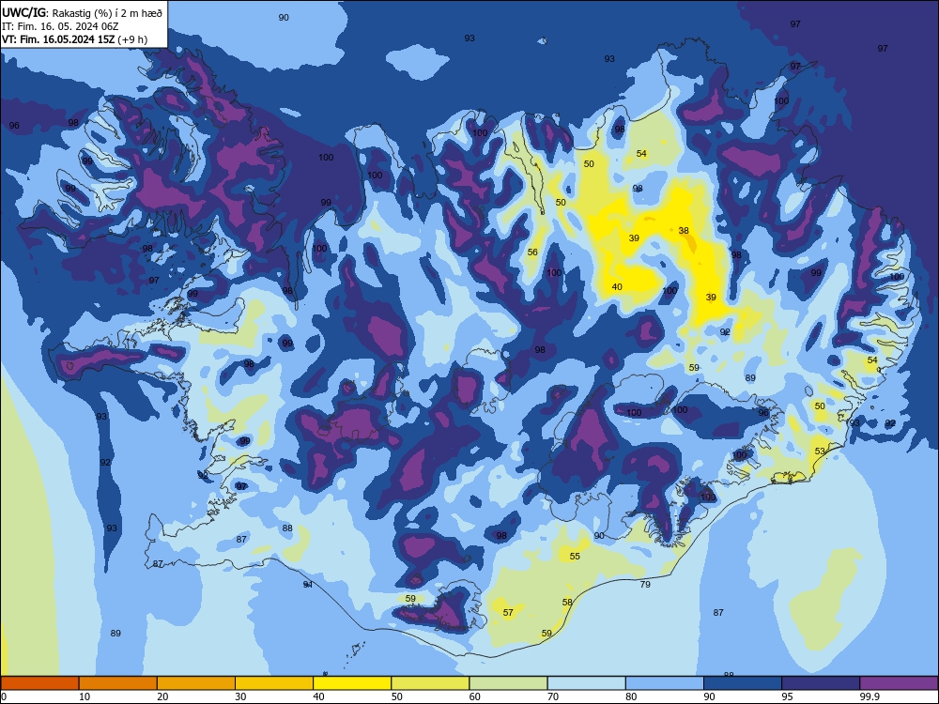Click the 0–10 dark orange legend swatch
The image size is (939, 704).
click(39, 683)
